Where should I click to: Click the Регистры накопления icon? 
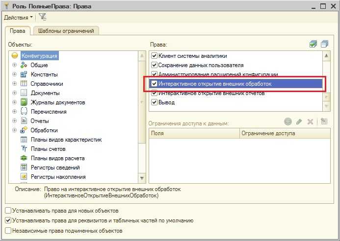24,177
